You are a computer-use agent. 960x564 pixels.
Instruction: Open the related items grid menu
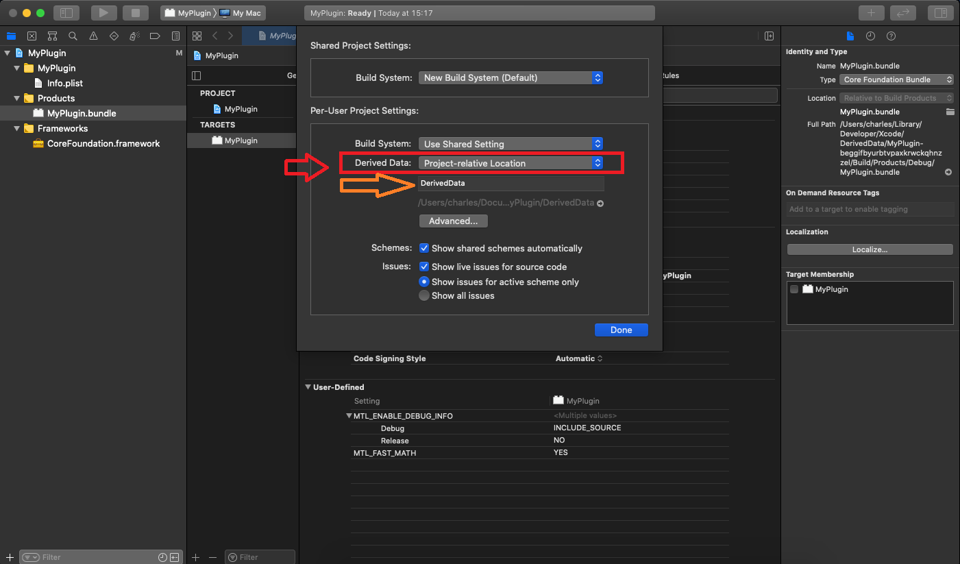point(197,36)
